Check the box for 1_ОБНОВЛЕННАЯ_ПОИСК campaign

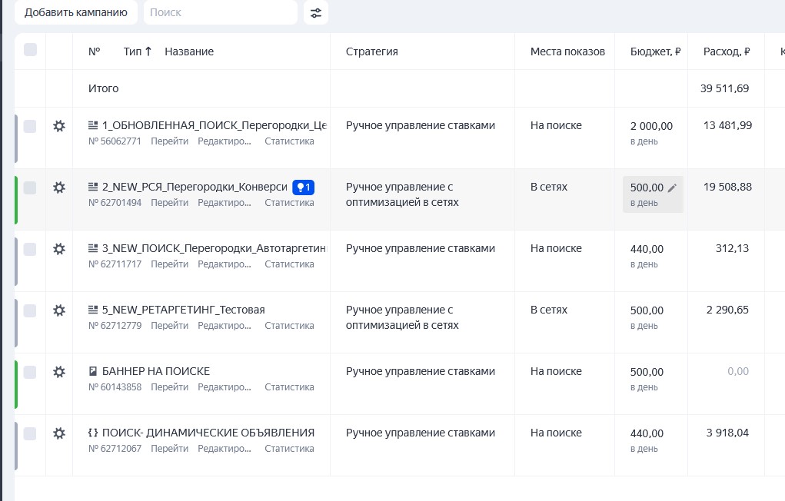(30, 126)
